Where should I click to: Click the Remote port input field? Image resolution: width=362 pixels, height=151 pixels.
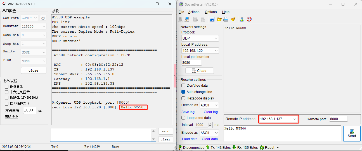pos(338,119)
